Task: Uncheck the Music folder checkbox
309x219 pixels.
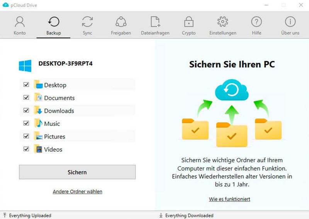Action: [x=26, y=123]
